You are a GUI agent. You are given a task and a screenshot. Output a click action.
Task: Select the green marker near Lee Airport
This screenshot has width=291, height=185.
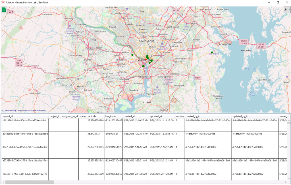pos(212,53)
